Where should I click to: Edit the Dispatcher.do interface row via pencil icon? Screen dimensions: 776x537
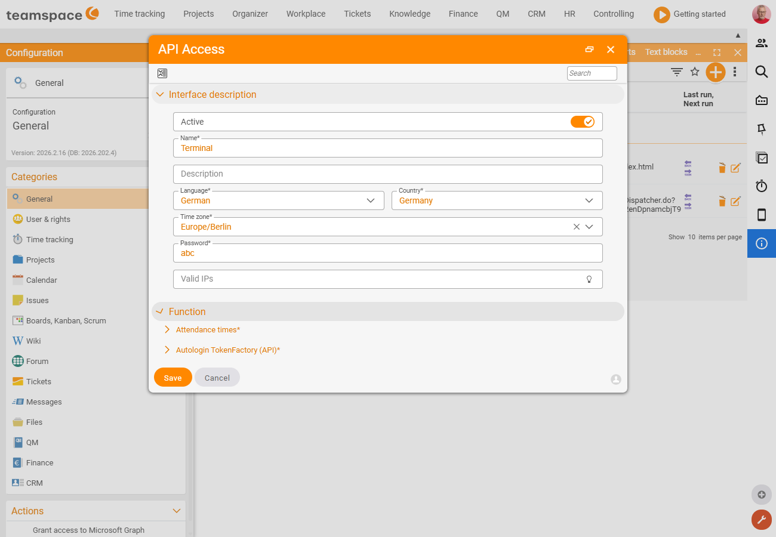coord(735,201)
